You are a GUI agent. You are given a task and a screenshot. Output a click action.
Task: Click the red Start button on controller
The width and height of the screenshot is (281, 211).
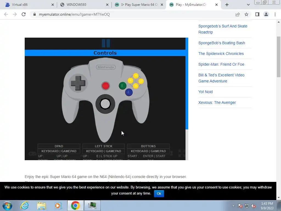pos(105,86)
